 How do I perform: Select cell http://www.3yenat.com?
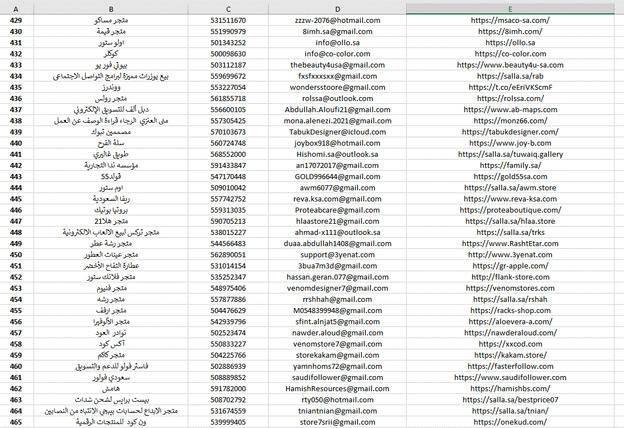click(510, 254)
